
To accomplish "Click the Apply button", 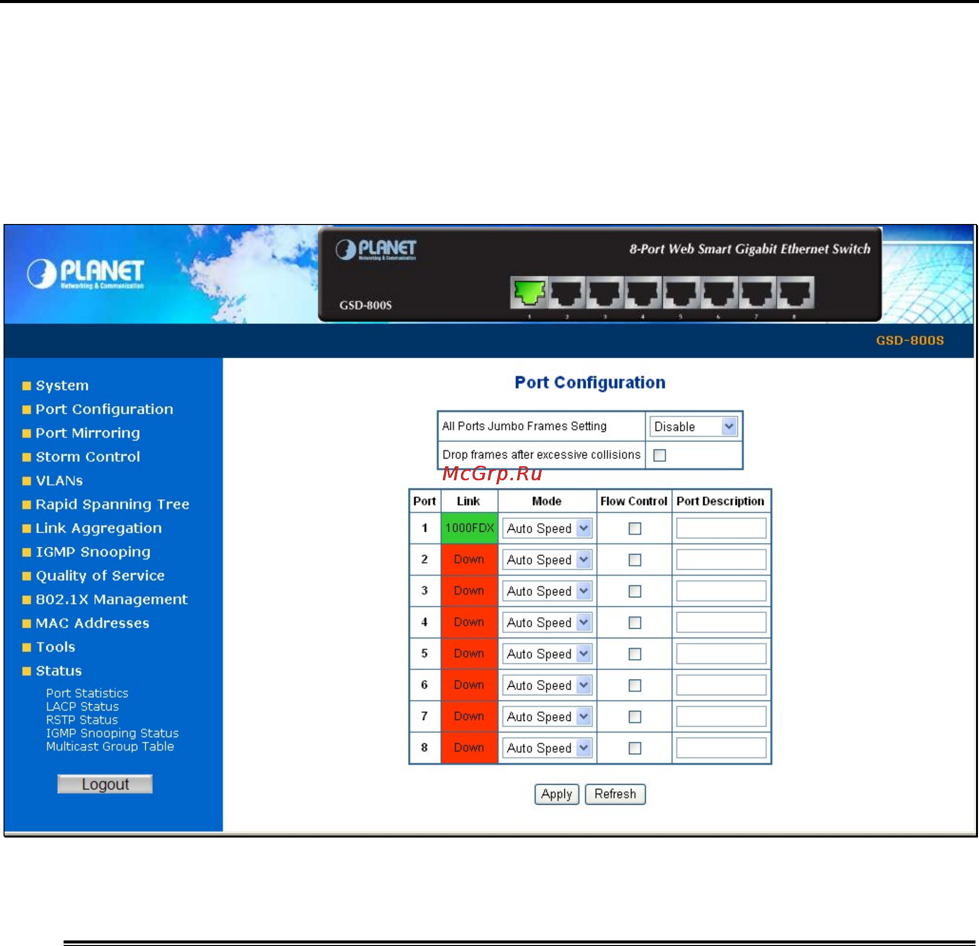I will (556, 794).
